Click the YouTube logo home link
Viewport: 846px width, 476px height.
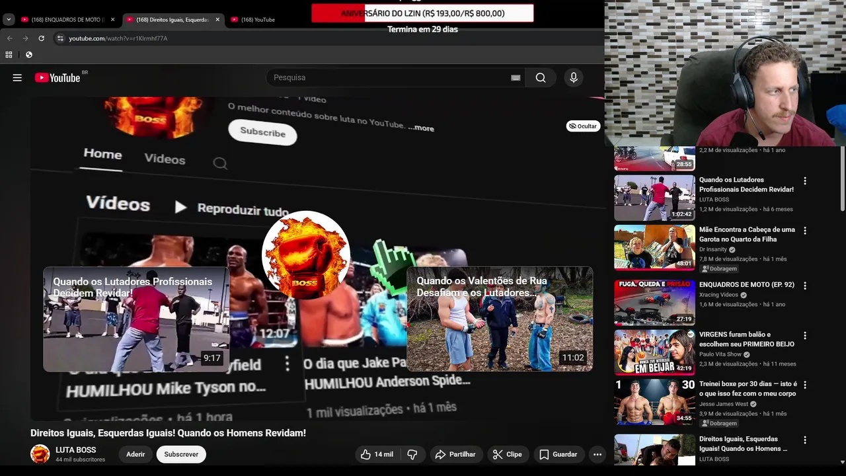tap(58, 77)
